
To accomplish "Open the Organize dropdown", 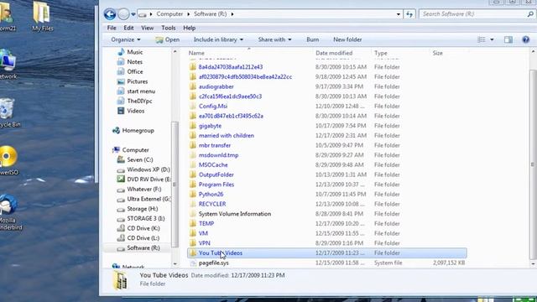I will pos(125,39).
